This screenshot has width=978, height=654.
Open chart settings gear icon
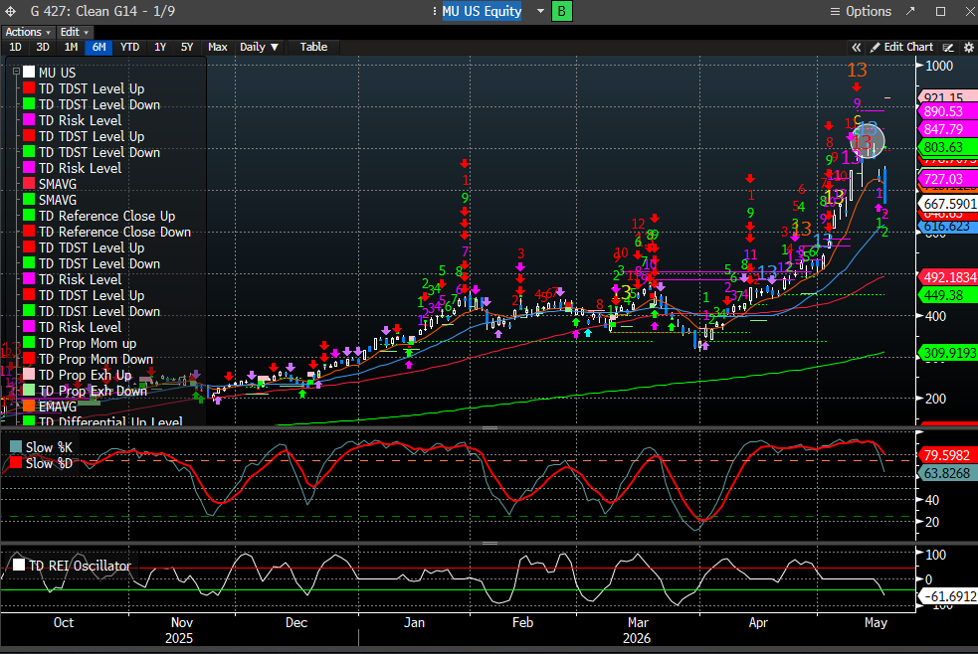(968, 48)
